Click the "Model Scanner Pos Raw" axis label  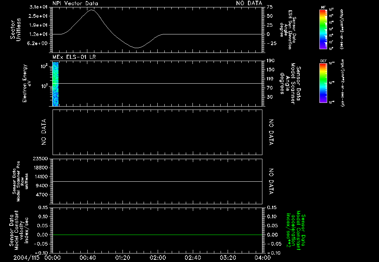point(20,181)
